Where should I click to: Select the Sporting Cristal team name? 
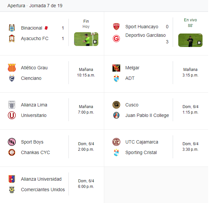pos(141,152)
